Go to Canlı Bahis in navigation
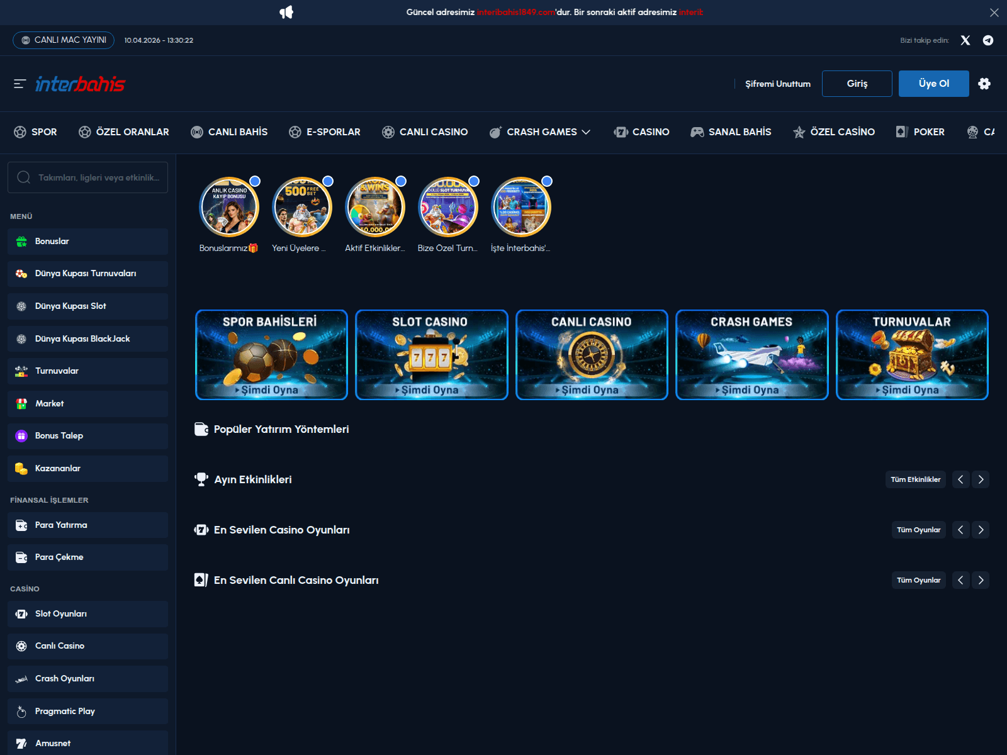The height and width of the screenshot is (755, 1007). tap(229, 132)
